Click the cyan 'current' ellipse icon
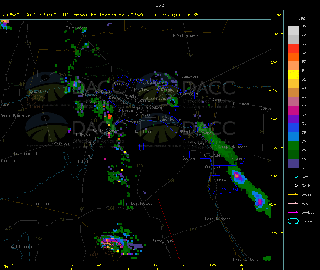320x270 pixels. pos(293,221)
